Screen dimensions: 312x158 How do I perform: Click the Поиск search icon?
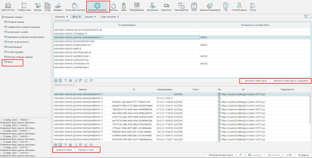click(253, 7)
